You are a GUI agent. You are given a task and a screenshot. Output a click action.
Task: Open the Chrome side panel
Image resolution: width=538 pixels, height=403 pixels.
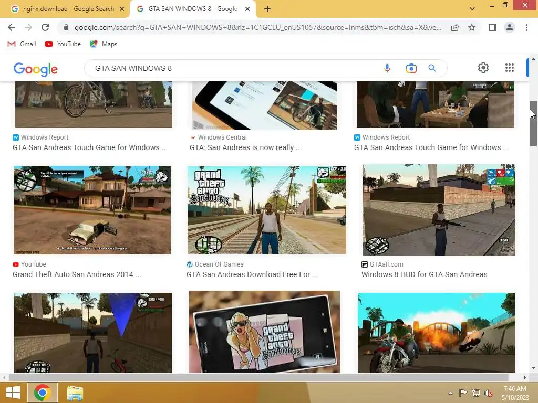[x=493, y=27]
